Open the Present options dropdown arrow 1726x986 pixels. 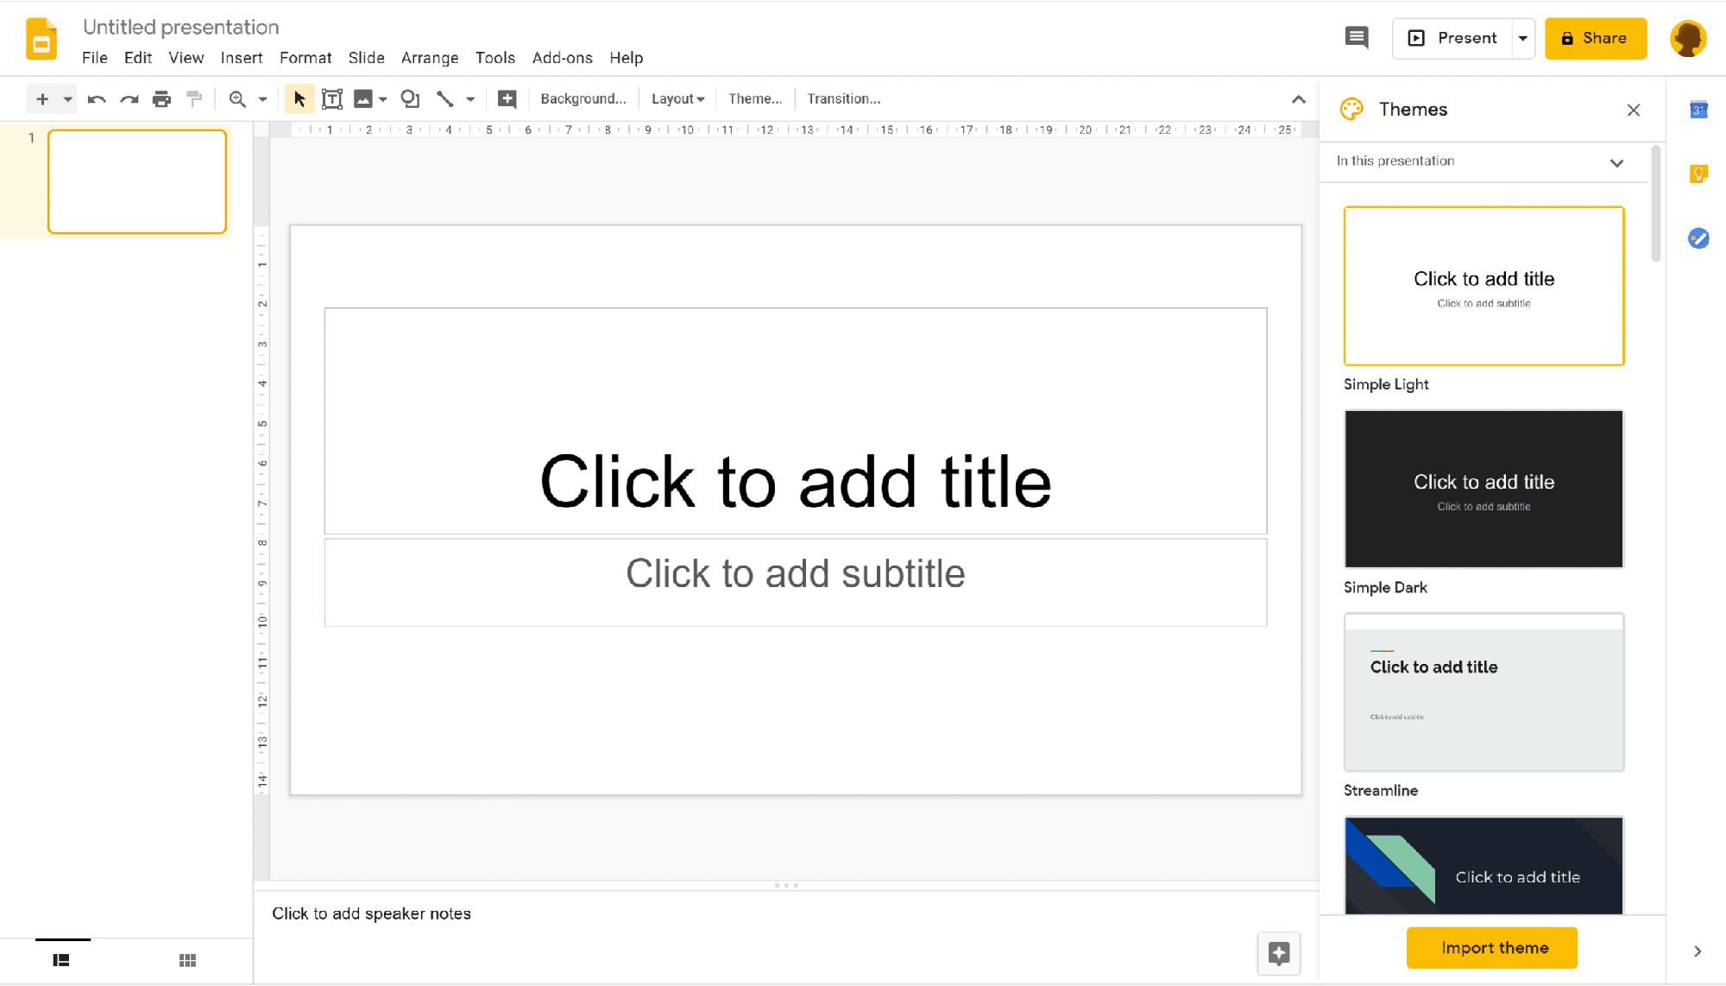click(x=1522, y=38)
